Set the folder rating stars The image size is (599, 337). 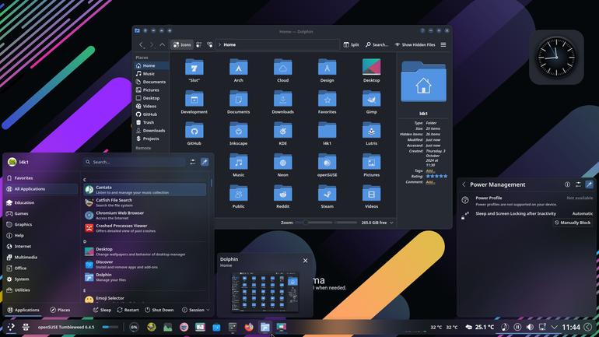[x=436, y=177]
